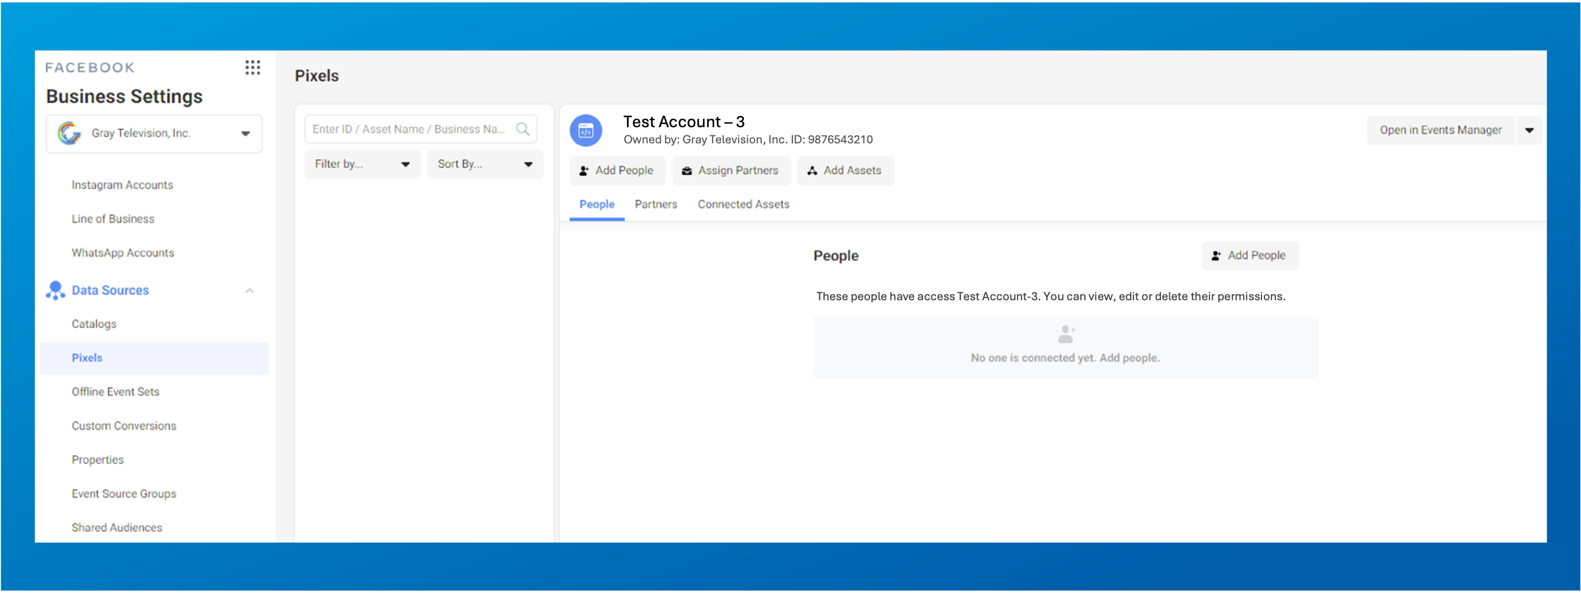
Task: Open Line of Business in the sidebar
Action: (113, 218)
